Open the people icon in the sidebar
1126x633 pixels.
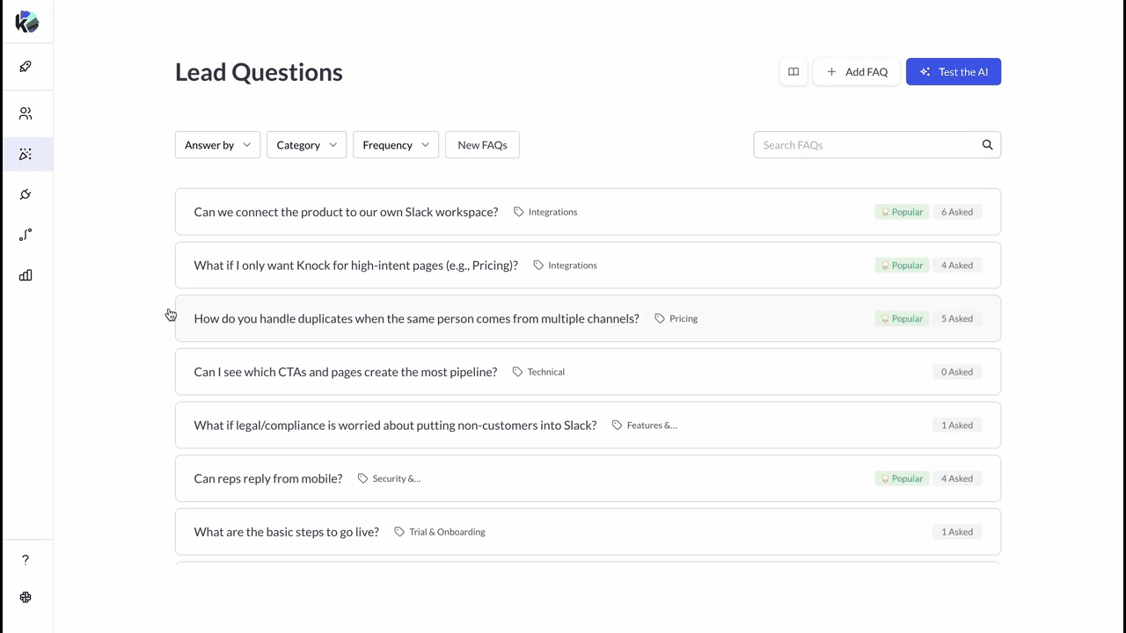pos(26,113)
